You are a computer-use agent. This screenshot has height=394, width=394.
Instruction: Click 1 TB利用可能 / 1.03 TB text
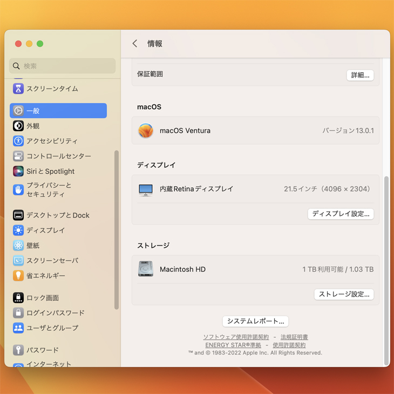[338, 269]
